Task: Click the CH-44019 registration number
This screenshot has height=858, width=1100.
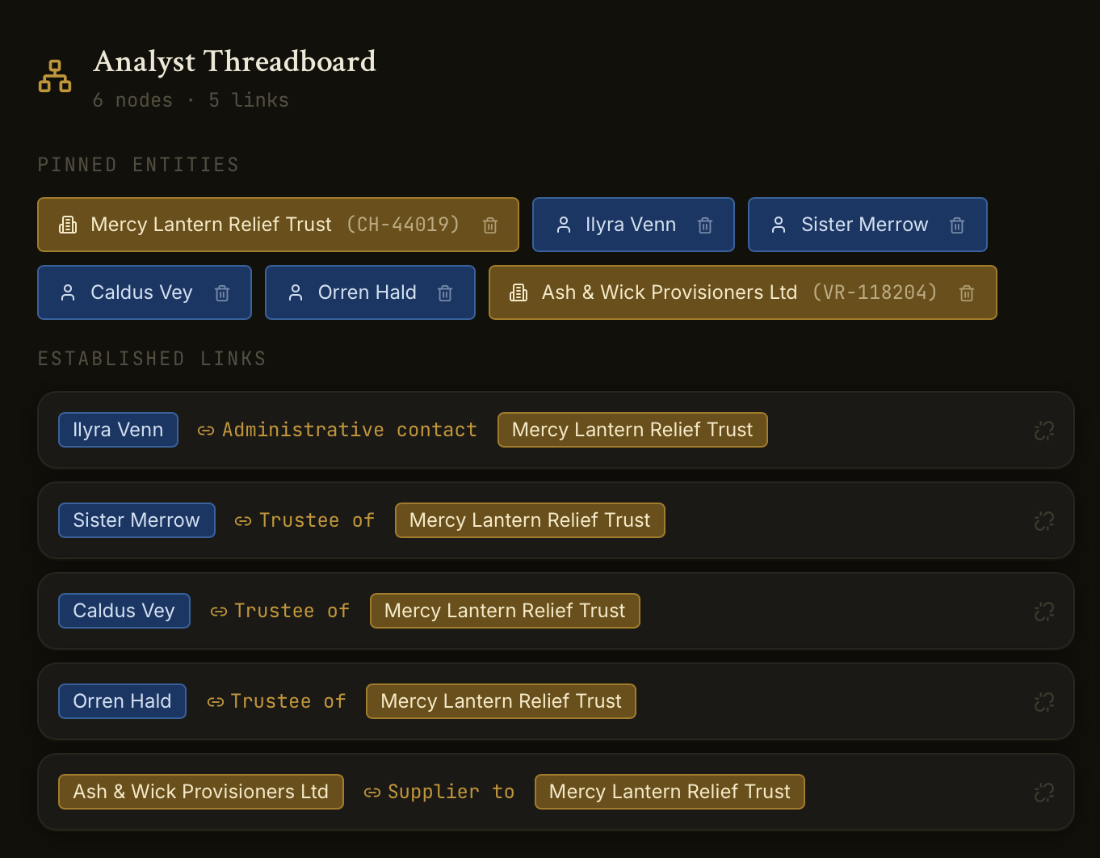Action: click(x=403, y=225)
